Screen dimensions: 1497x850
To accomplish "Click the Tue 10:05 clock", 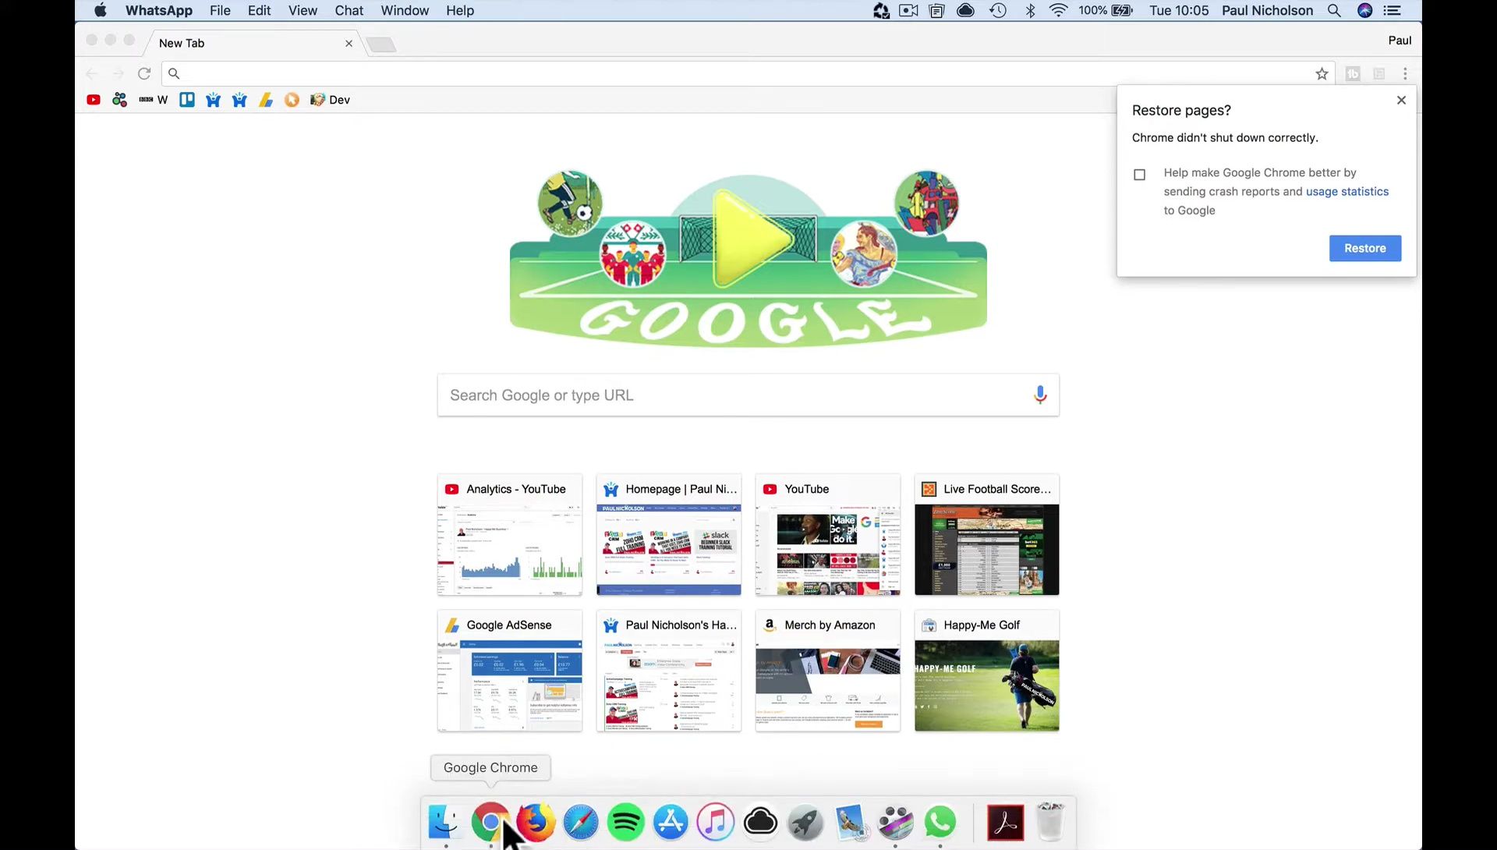I will 1179,10.
